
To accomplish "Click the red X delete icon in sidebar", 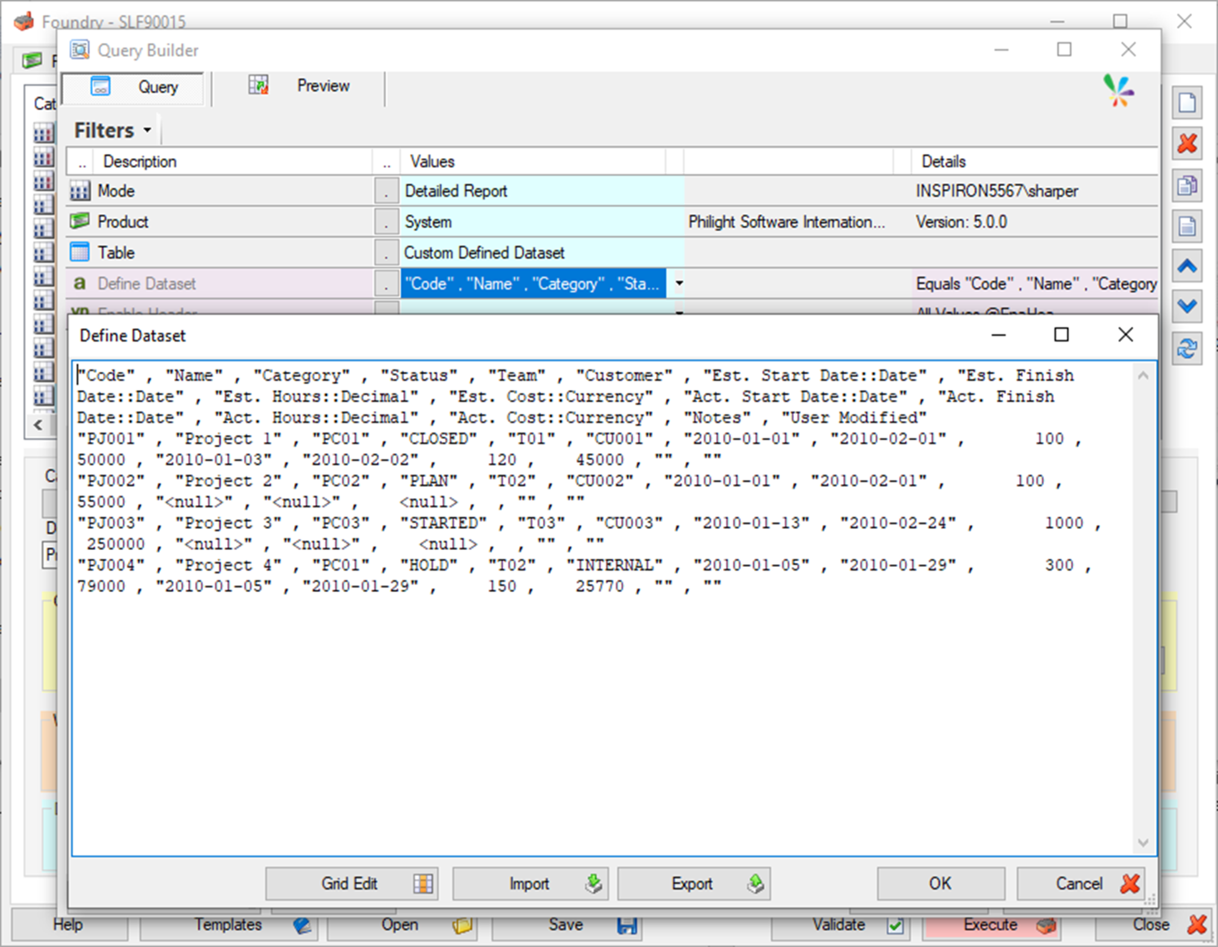I will point(1187,143).
